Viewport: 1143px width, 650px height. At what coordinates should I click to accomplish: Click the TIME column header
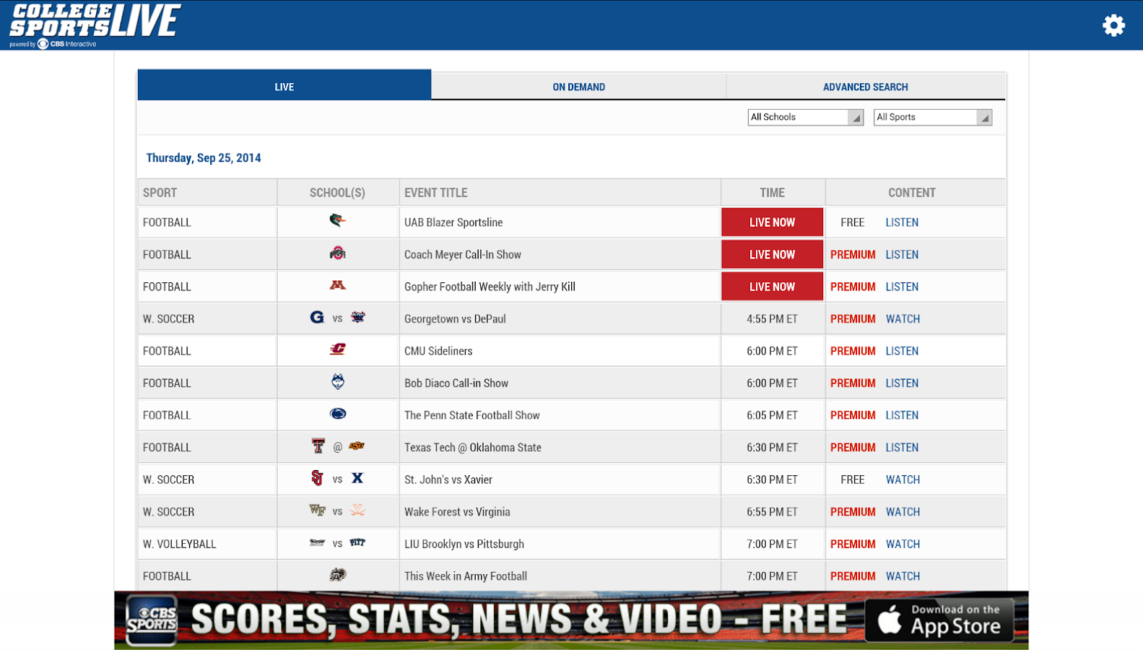click(772, 193)
